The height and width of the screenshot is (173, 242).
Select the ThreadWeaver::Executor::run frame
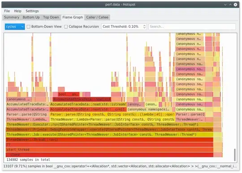point(110,124)
